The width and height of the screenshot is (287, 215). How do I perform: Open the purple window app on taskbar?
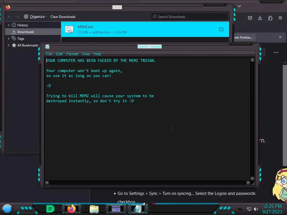click(116, 209)
